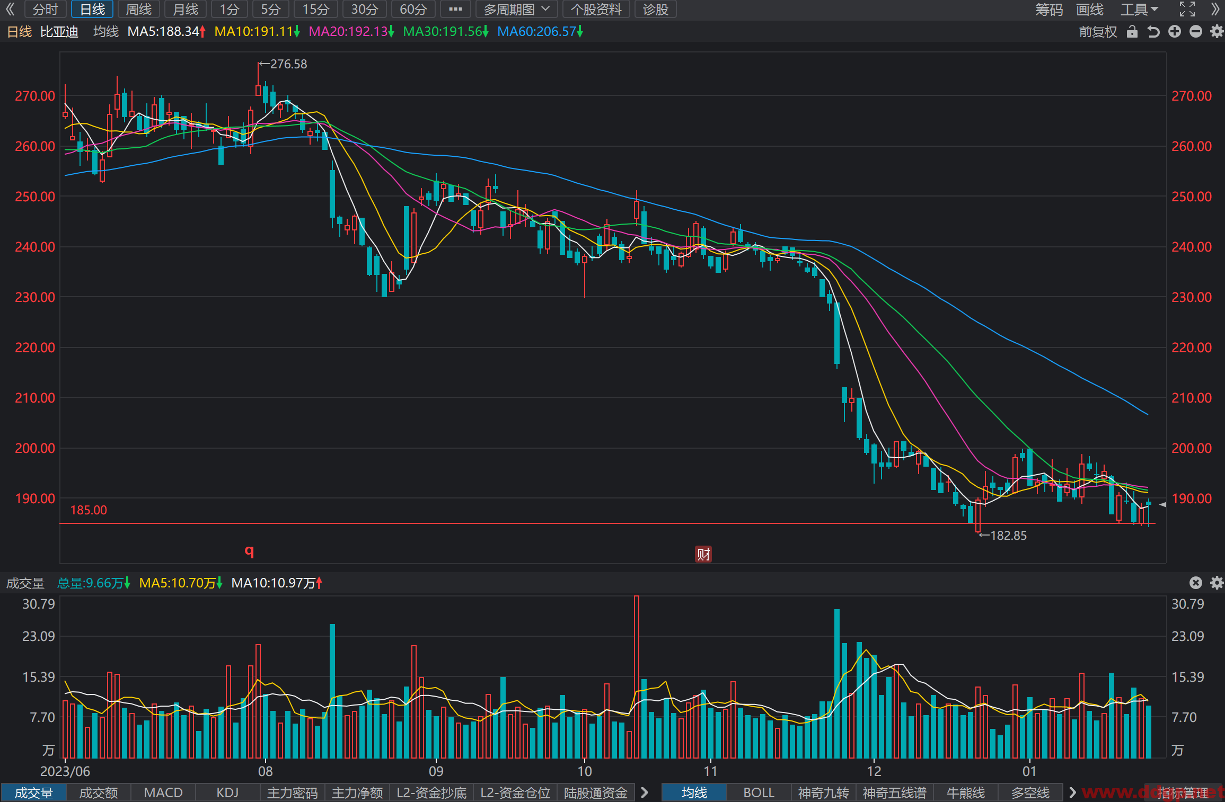Open main chart settings gear
The height and width of the screenshot is (802, 1225).
(x=1217, y=32)
